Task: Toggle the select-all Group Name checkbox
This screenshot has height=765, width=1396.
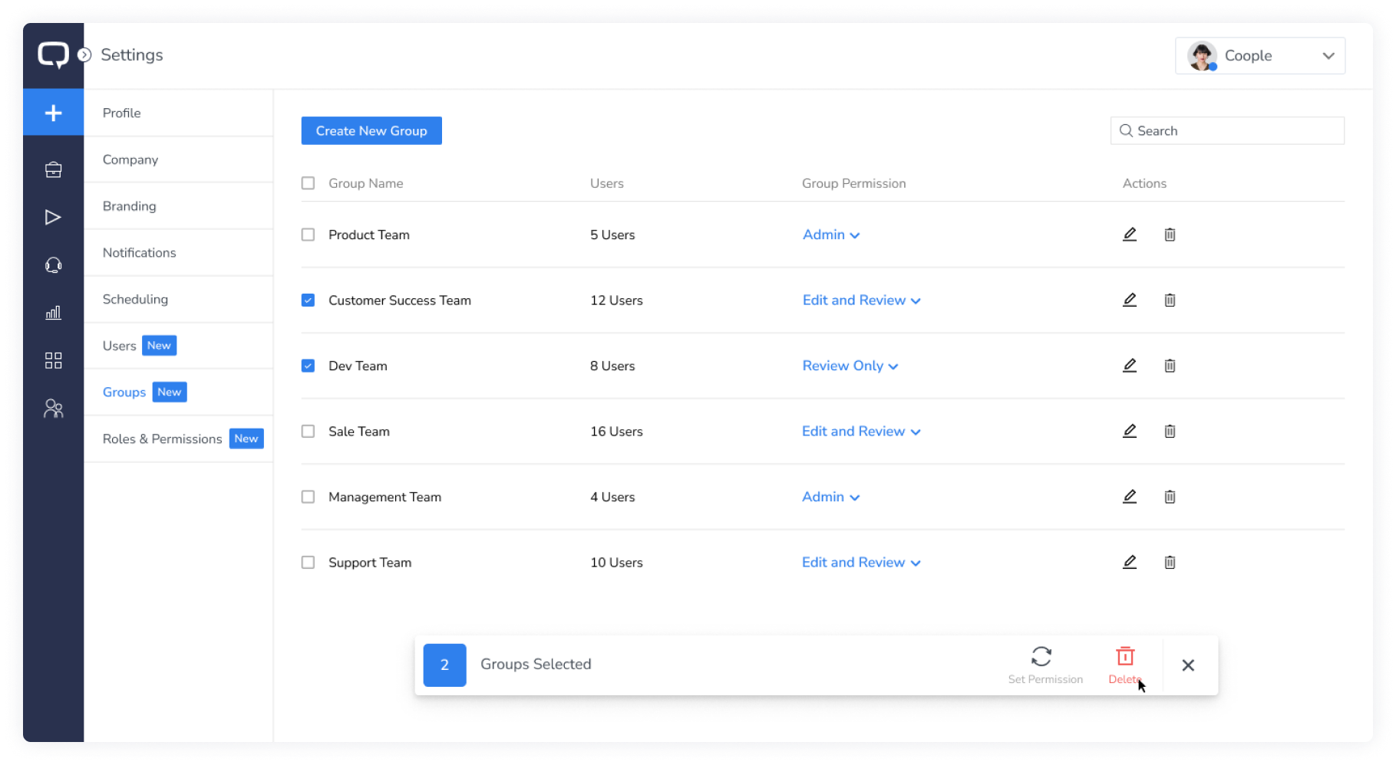Action: click(x=308, y=183)
